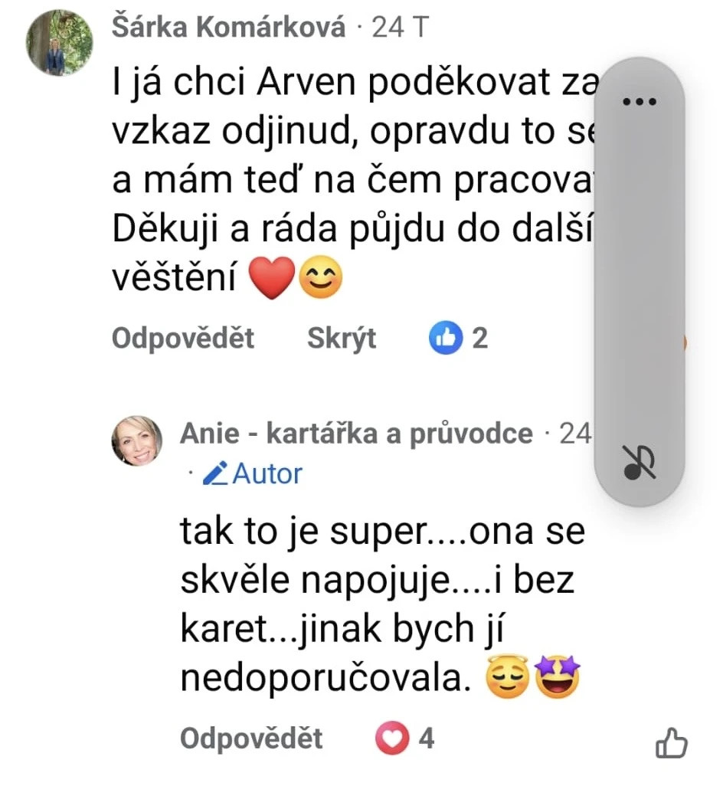Toggle the muted music note icon
The height and width of the screenshot is (799, 723).
640,462
